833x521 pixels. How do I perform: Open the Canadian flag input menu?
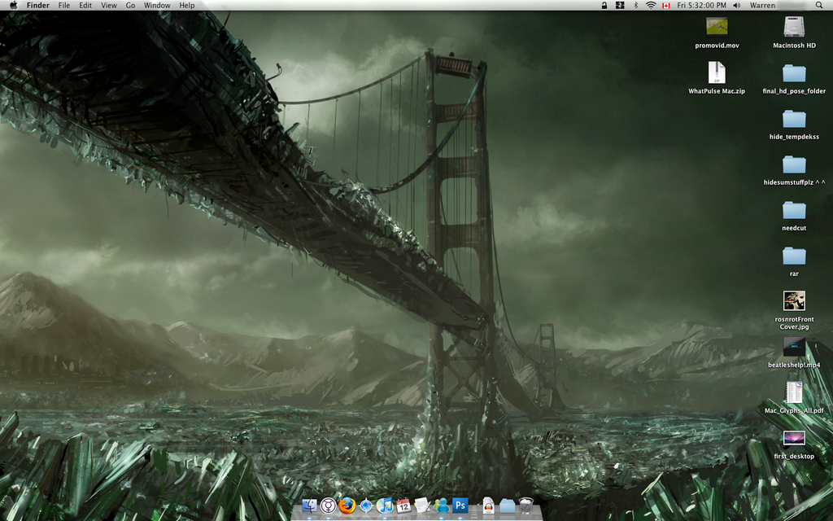[666, 6]
